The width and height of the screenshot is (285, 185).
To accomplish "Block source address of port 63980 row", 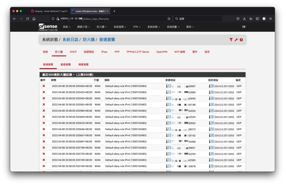I will pos(169,92).
